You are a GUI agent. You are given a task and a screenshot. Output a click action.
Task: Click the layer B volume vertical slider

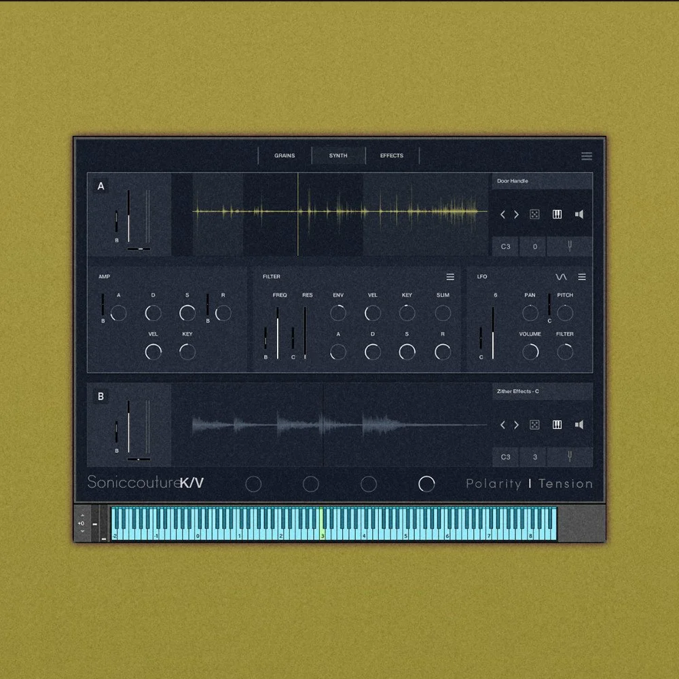coord(128,426)
